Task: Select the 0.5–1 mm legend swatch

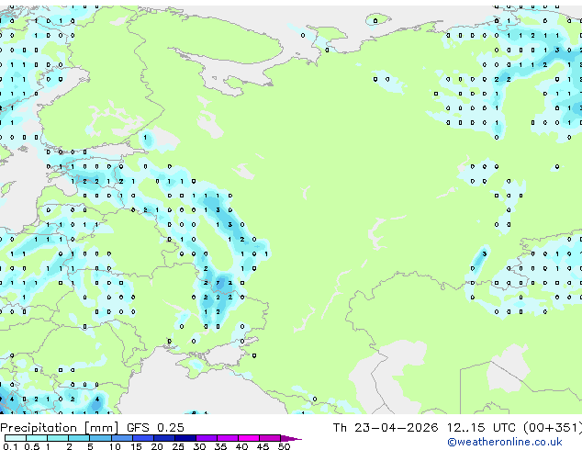Action: click(37, 438)
